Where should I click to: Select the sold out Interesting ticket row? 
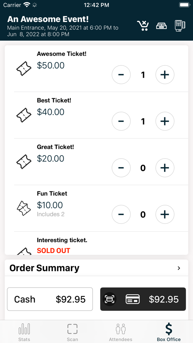[96, 243]
